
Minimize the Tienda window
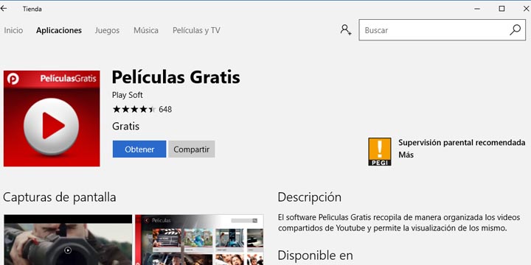[477, 9]
